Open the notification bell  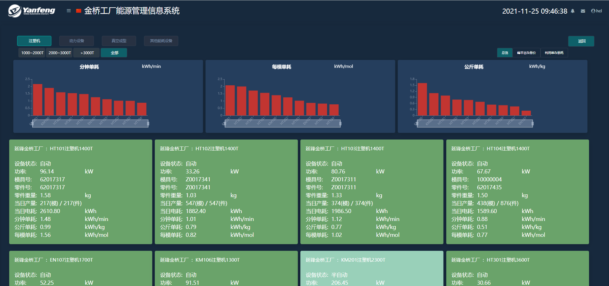click(573, 11)
